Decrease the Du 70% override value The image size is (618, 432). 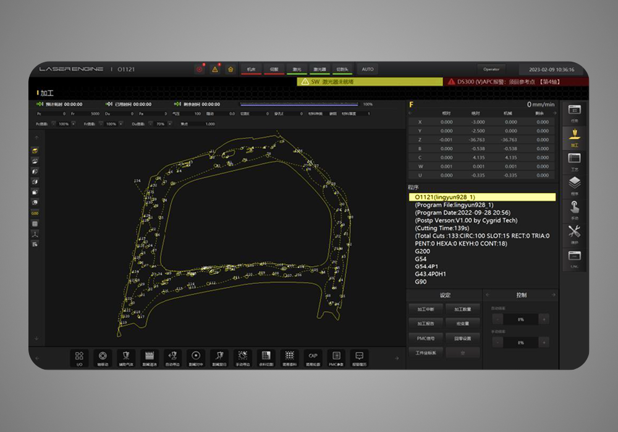click(150, 123)
